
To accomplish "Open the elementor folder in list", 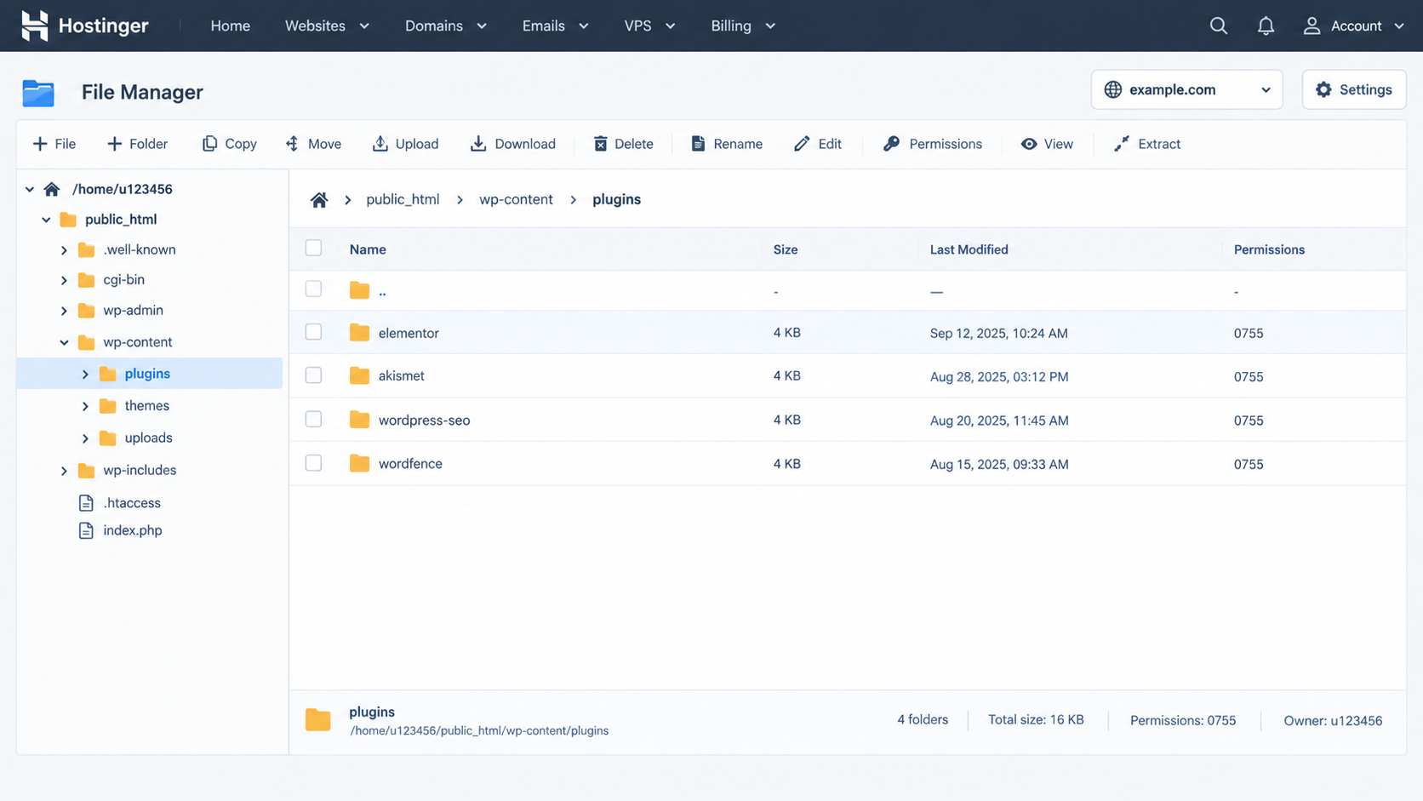I will [409, 333].
